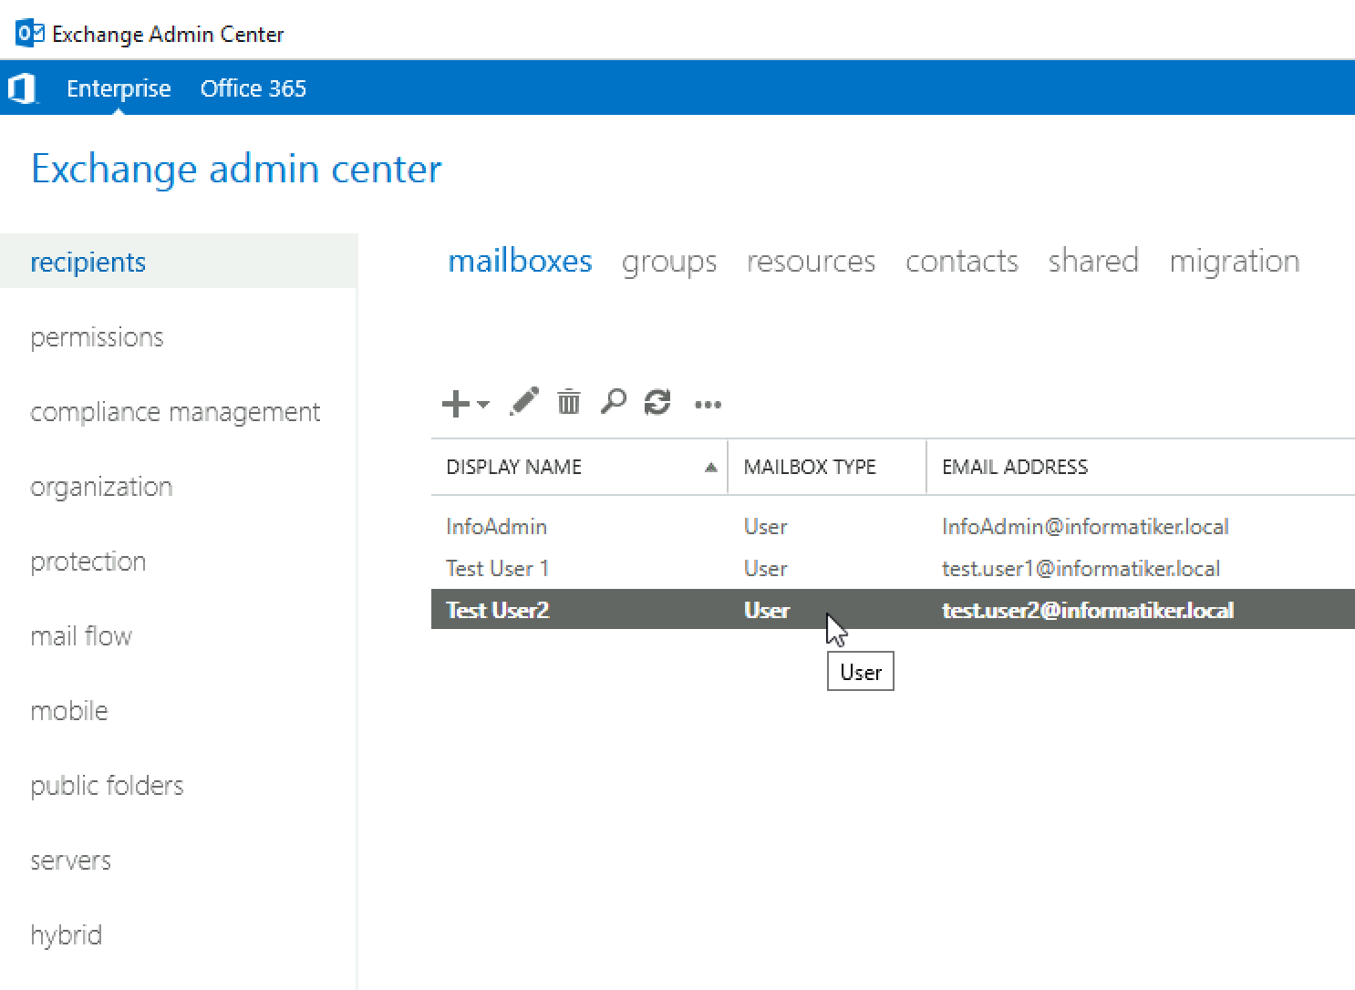Click the User type cell for InfoAdmin
1355x990 pixels.
click(765, 526)
